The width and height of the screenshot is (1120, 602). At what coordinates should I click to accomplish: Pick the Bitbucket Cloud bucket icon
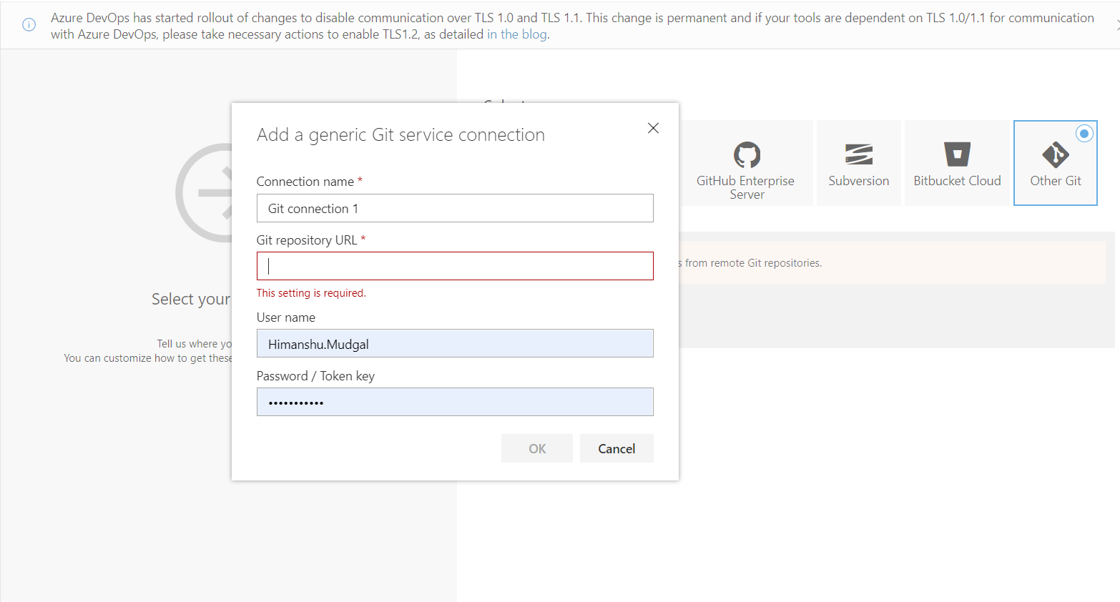click(957, 154)
